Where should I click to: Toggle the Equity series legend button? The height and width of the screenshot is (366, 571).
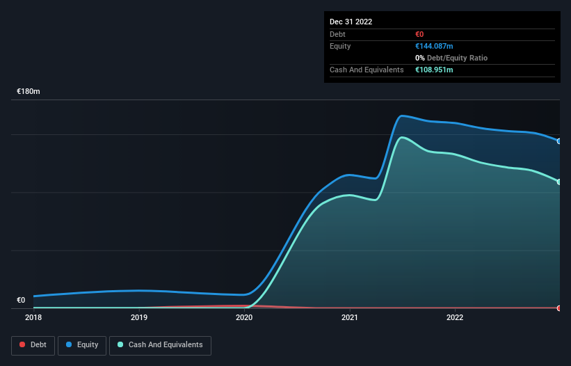pos(82,345)
